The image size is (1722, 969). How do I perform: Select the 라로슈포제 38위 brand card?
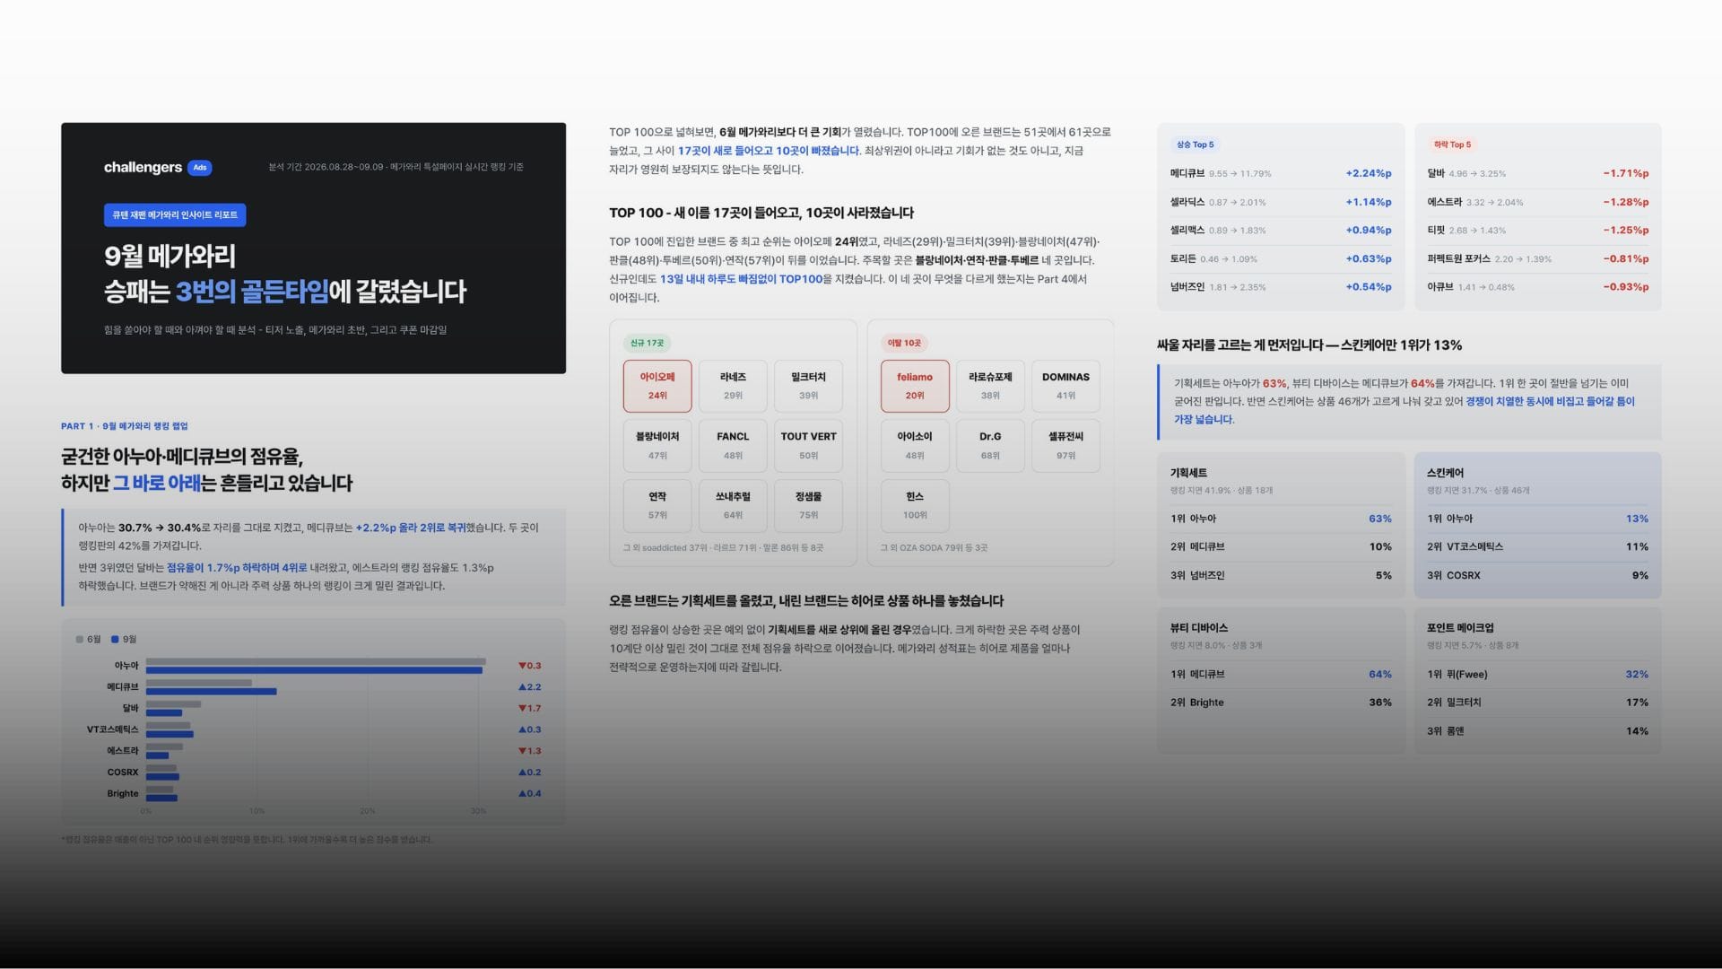(990, 386)
